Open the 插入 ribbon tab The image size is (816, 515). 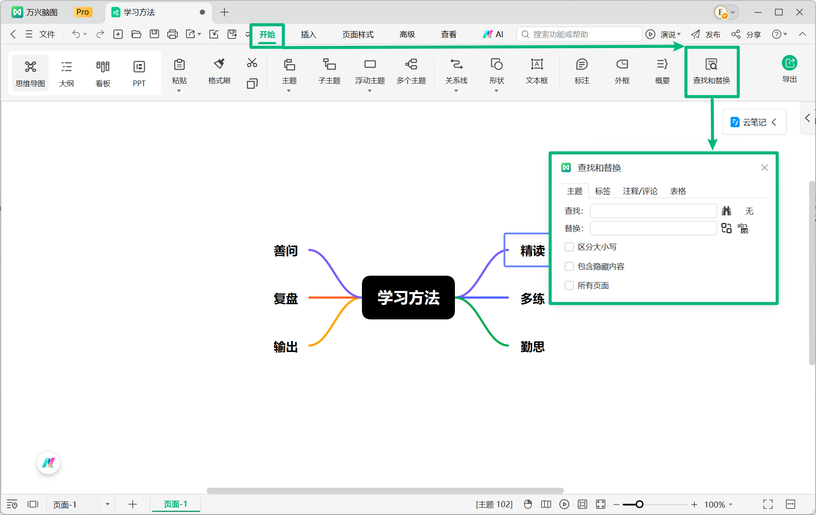click(x=309, y=35)
